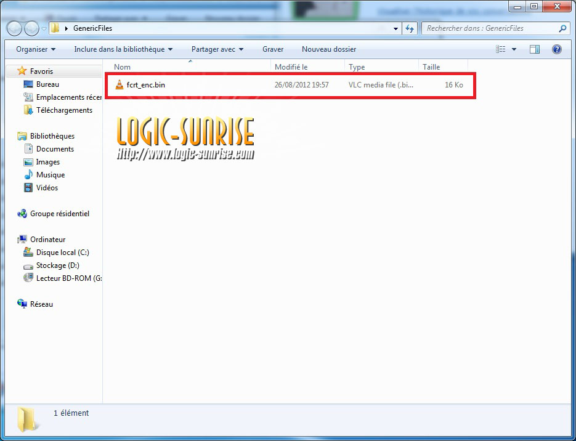The width and height of the screenshot is (576, 441).
Task: Click the date 26/08/2012 19:57
Action: [302, 85]
